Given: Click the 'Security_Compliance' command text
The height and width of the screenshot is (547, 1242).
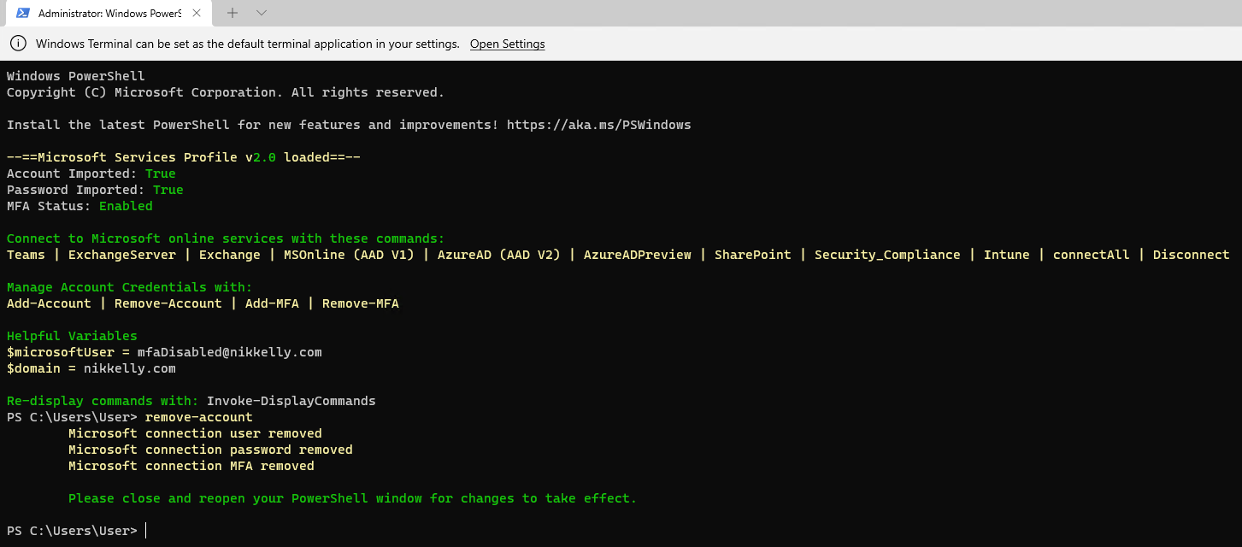Looking at the screenshot, I should [887, 255].
